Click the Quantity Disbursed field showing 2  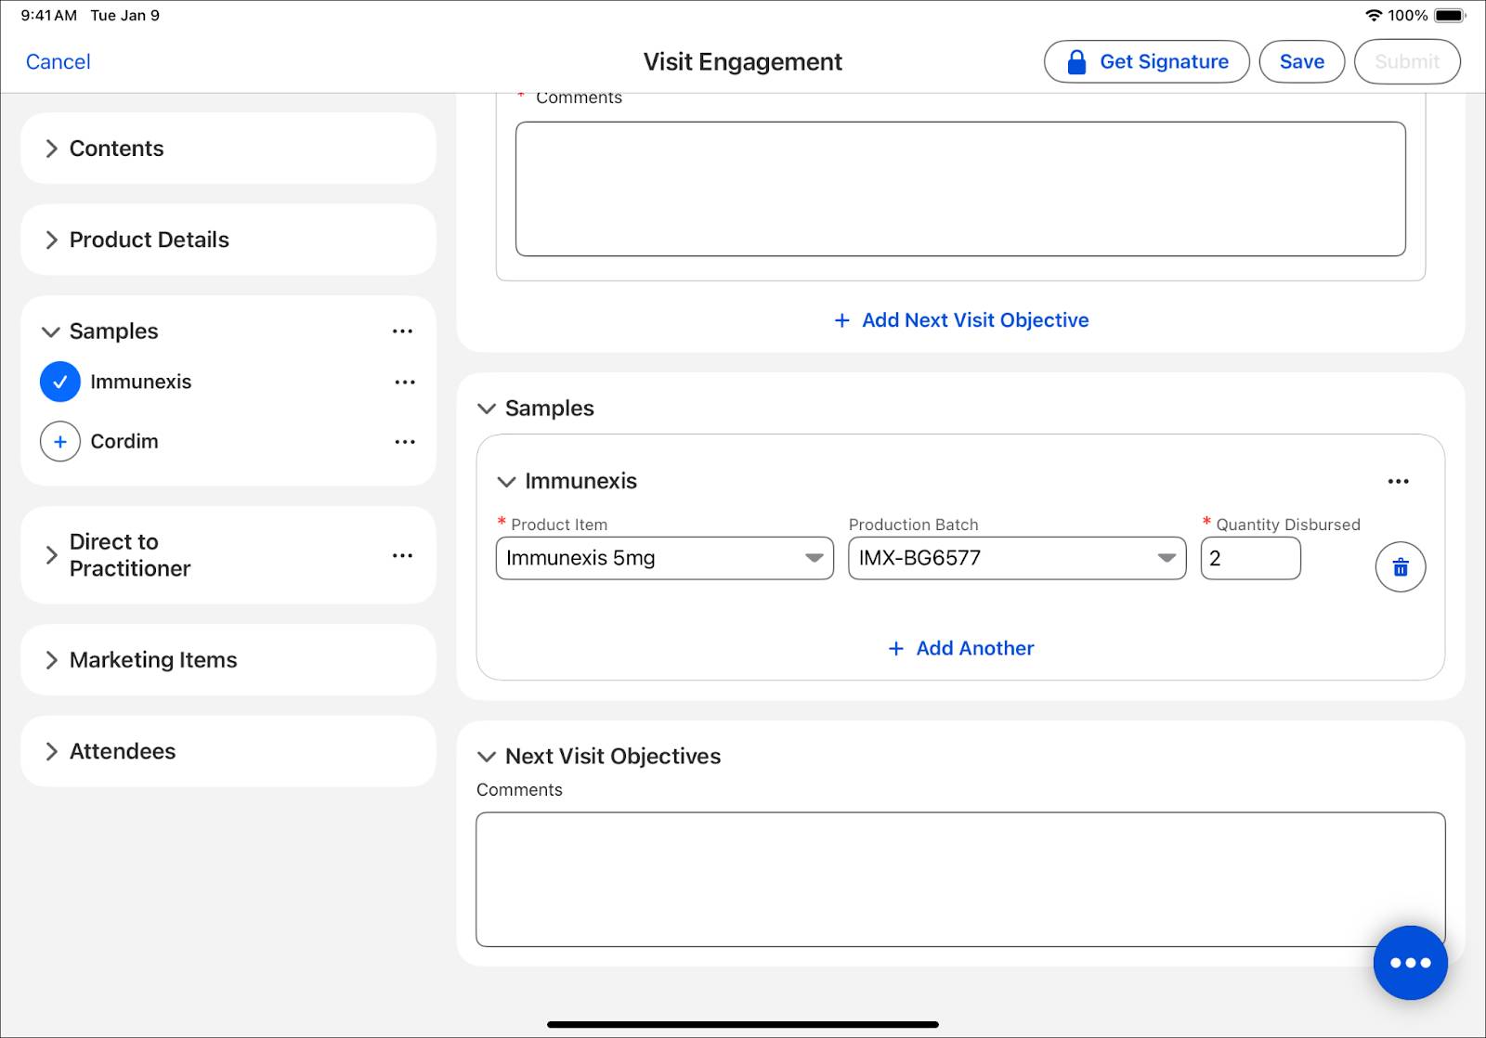1250,558
